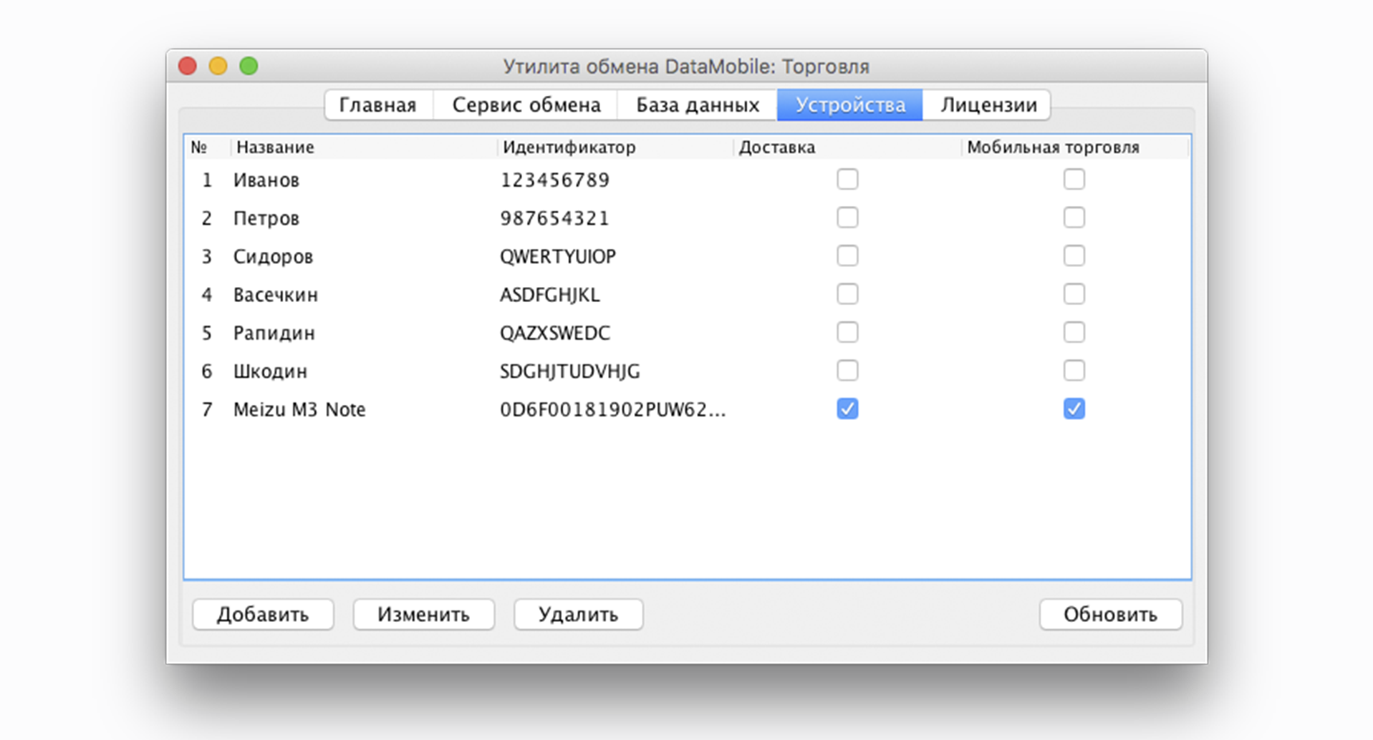Uncheck Доставка for Meizu M3 Note
This screenshot has height=740, width=1373.
point(847,409)
